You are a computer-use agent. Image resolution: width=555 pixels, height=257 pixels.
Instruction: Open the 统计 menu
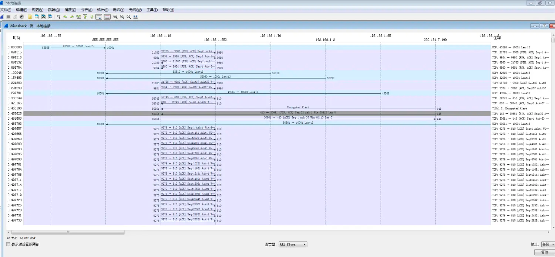coord(102,10)
